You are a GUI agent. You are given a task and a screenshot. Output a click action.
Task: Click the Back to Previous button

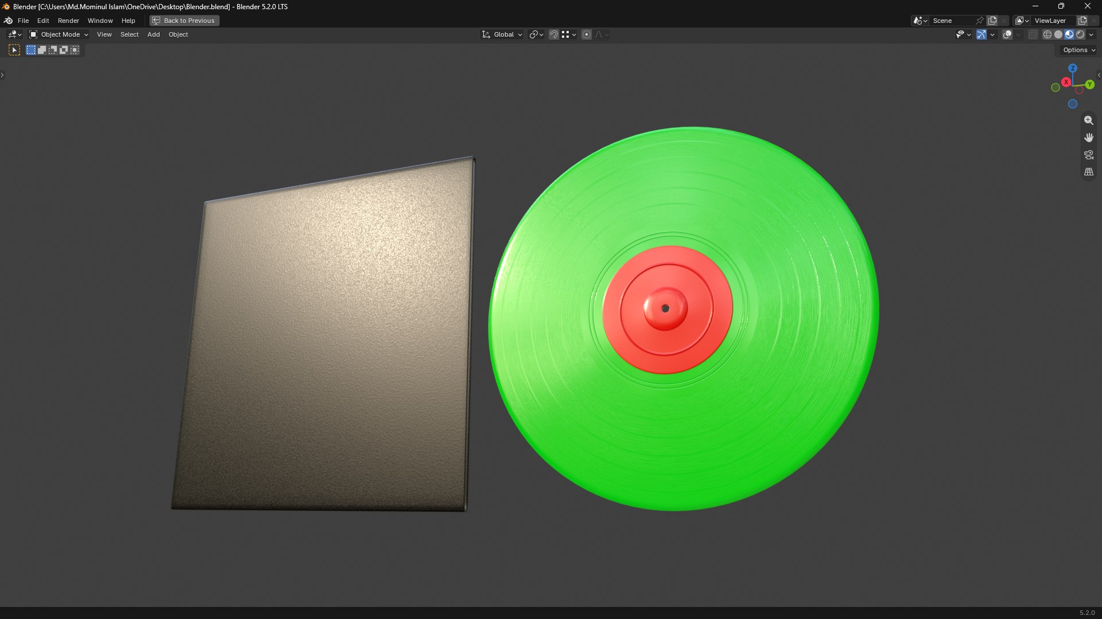[x=184, y=21]
